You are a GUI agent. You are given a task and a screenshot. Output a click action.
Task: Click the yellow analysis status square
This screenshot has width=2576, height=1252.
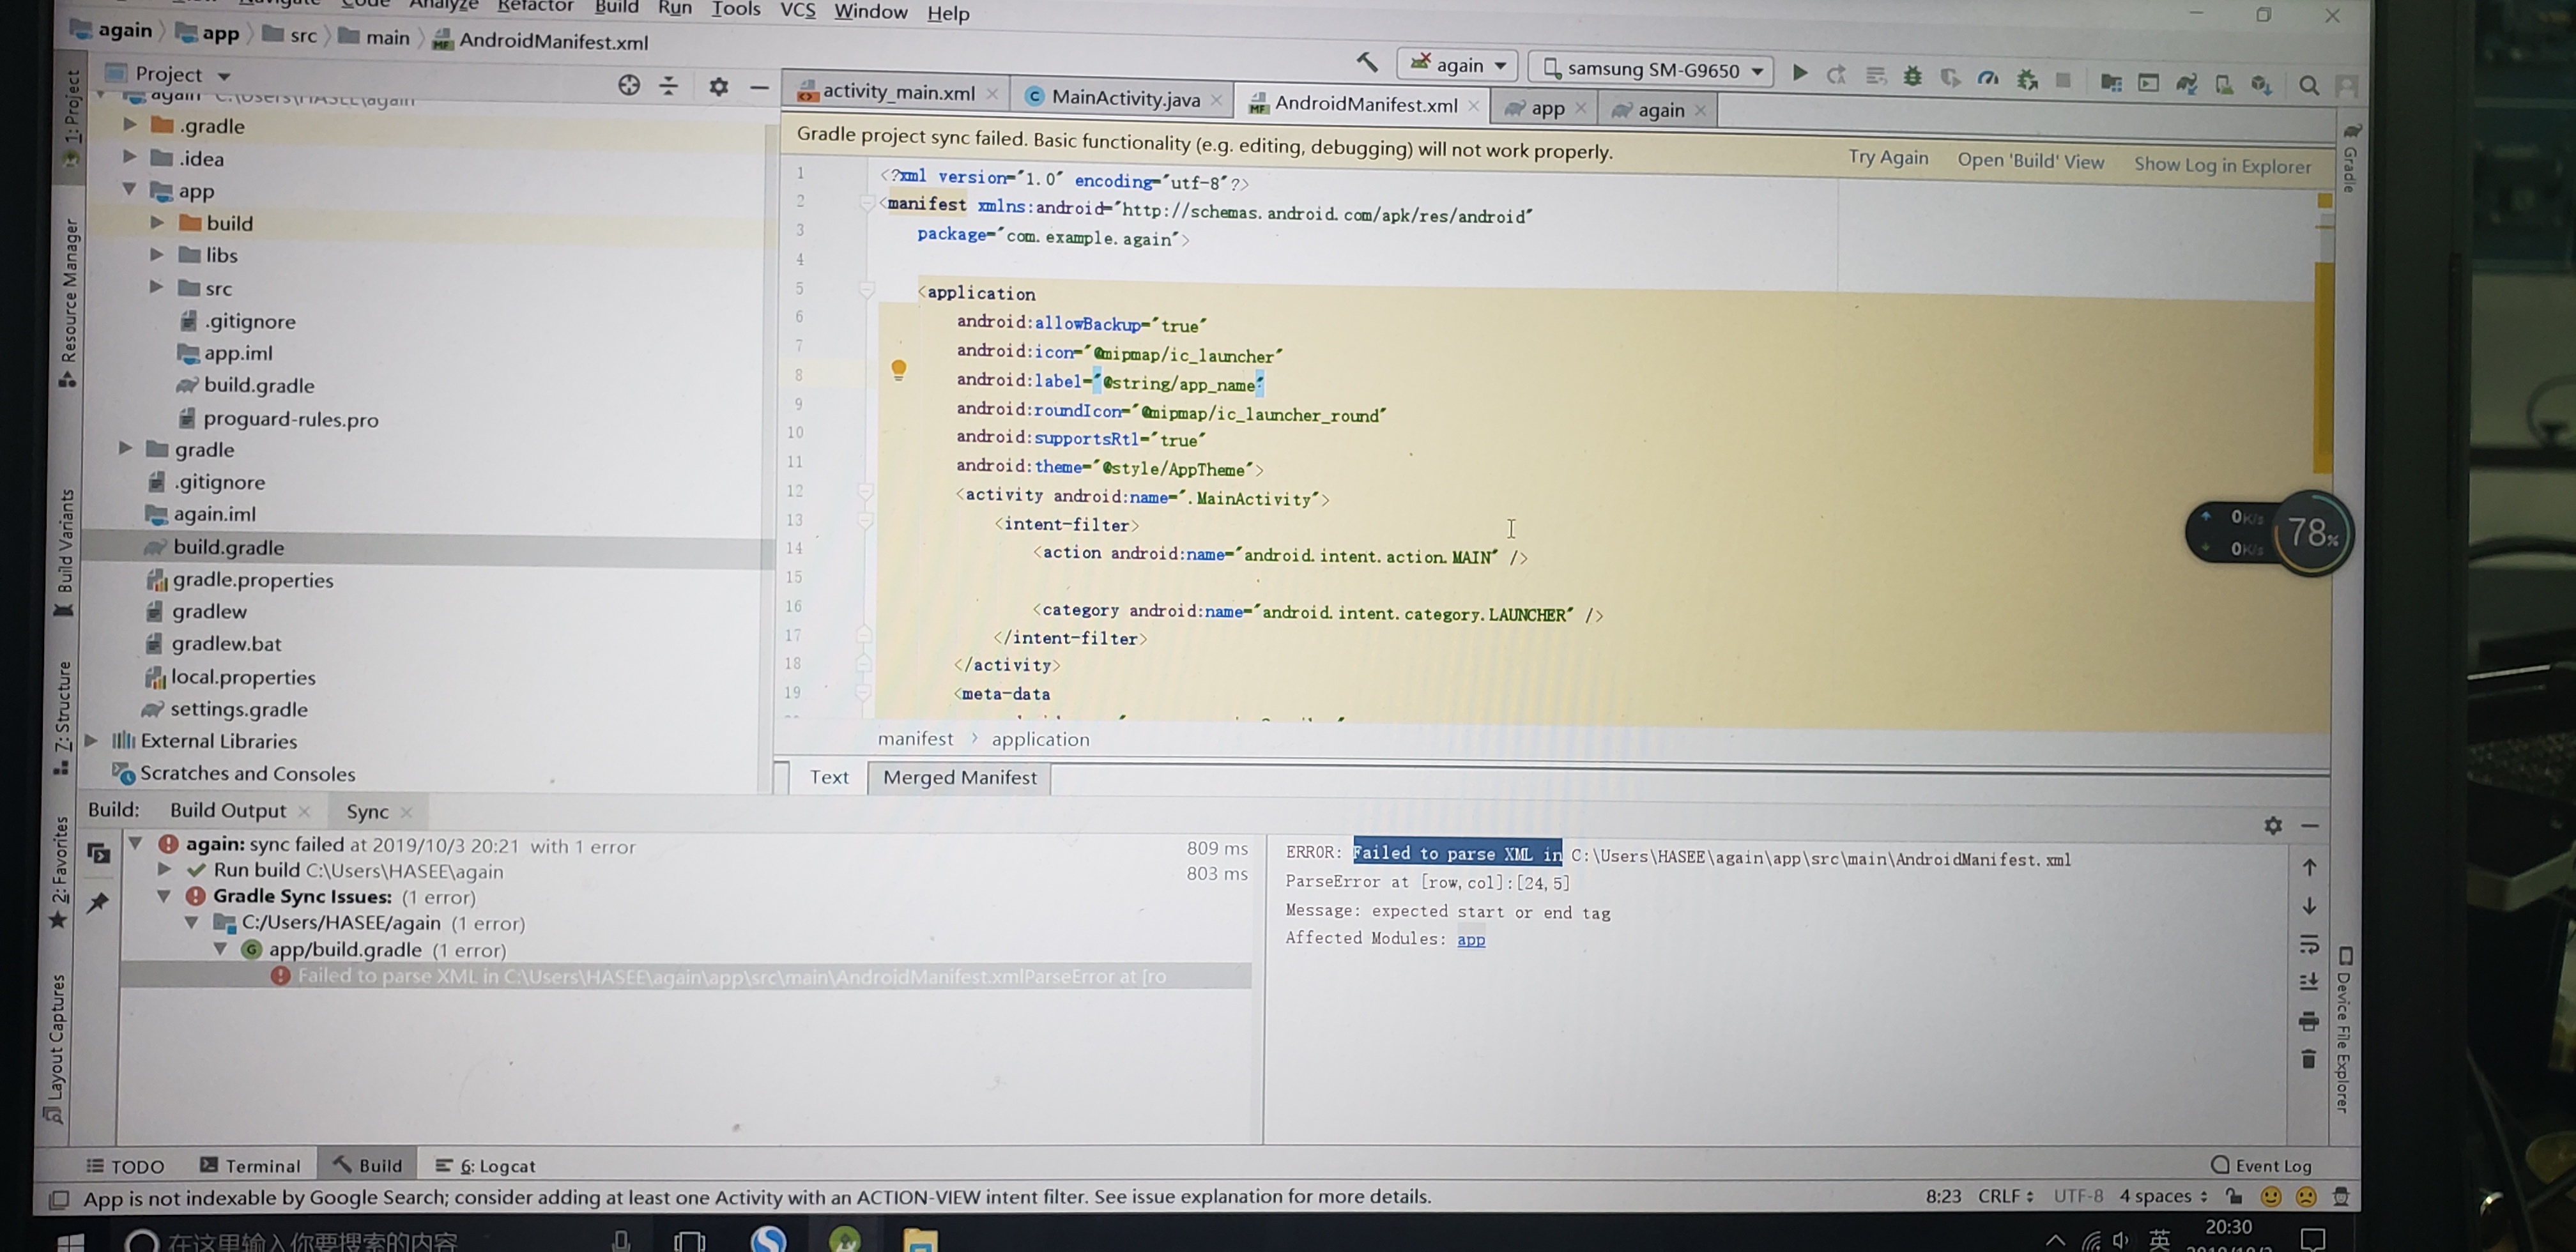click(x=2324, y=201)
